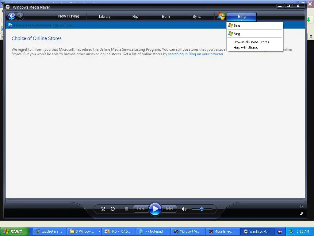Choose Browse all Online Stores
The height and width of the screenshot is (236, 314).
coord(251,42)
